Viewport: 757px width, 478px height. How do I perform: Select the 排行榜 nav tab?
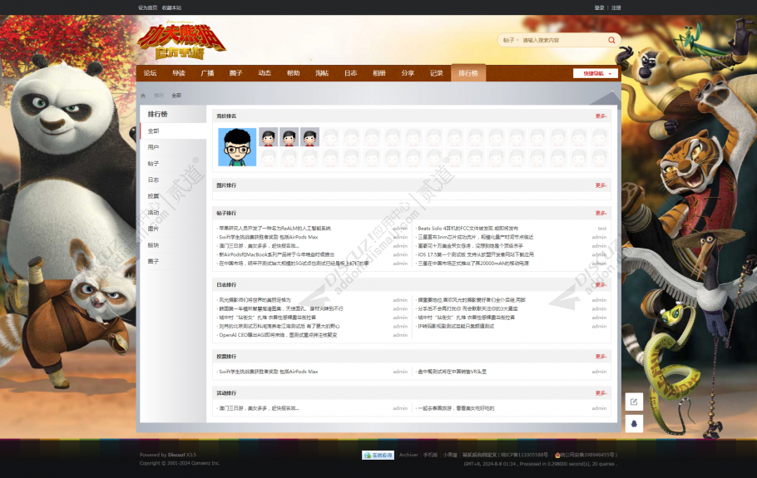[468, 73]
